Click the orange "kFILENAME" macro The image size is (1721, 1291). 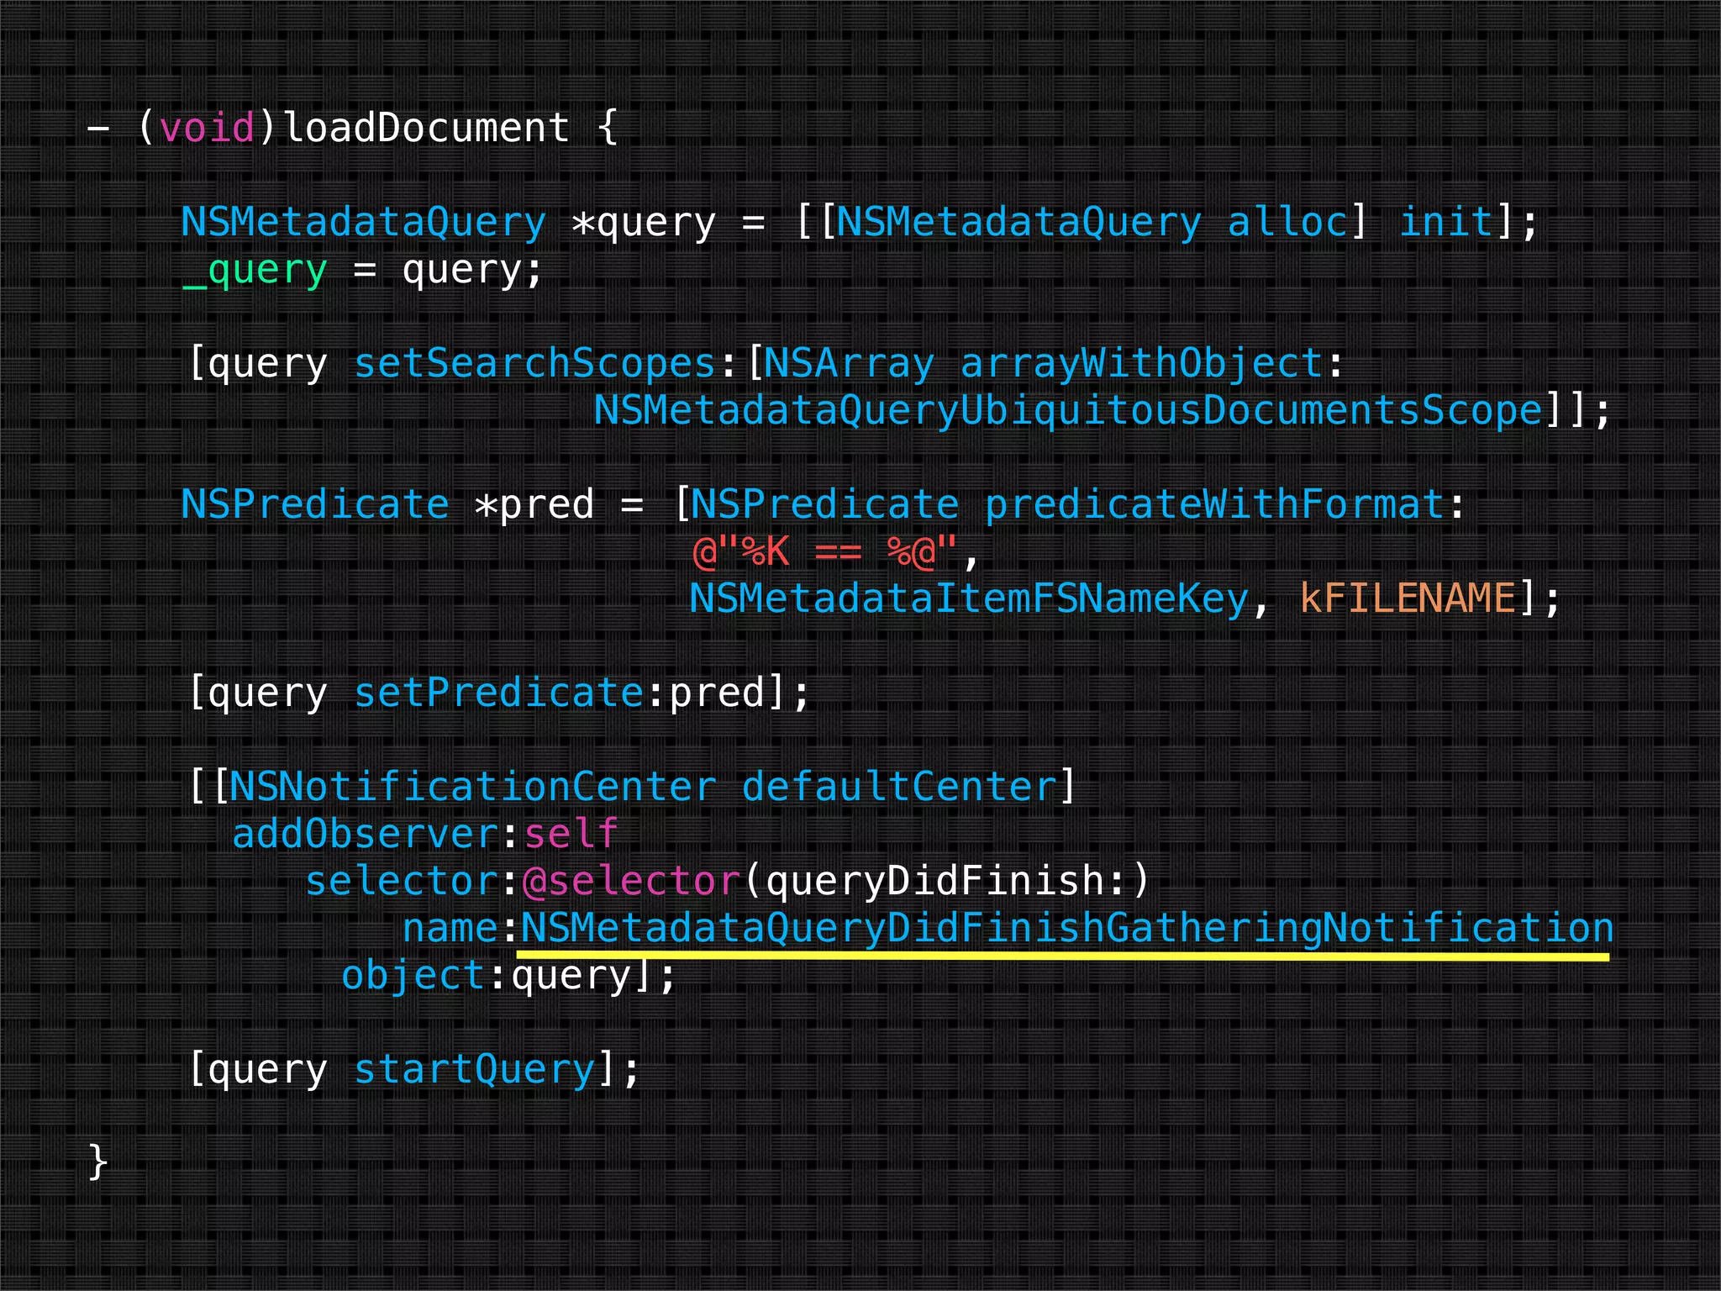point(1408,599)
